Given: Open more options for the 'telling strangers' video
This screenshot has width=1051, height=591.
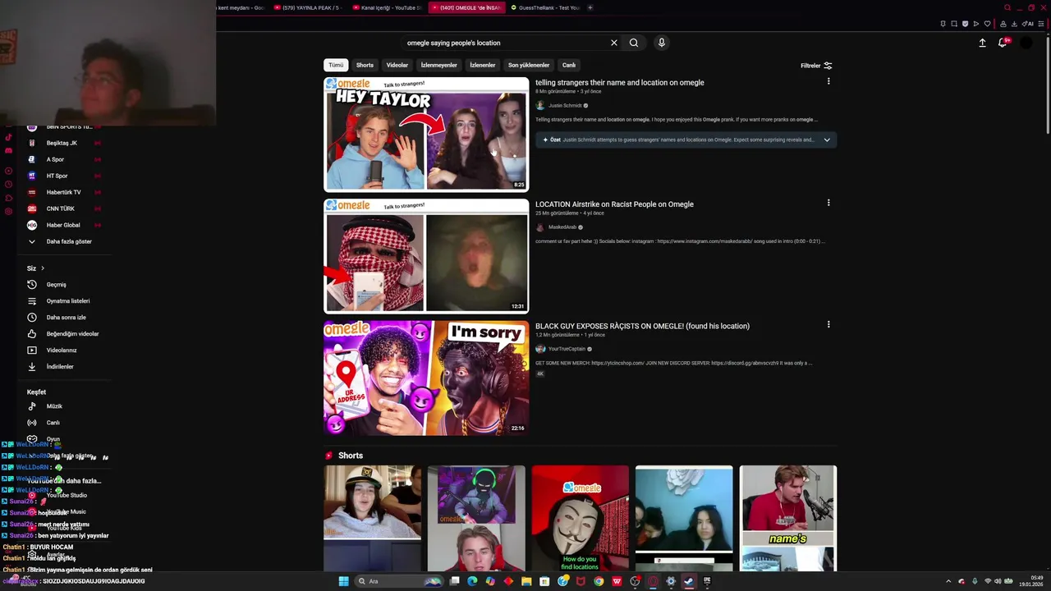Looking at the screenshot, I should [x=828, y=81].
